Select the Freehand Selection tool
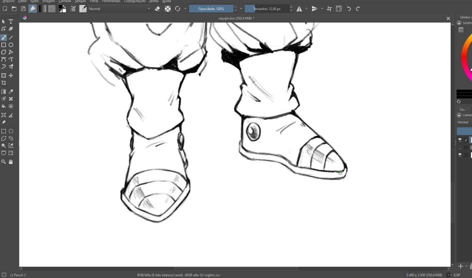 pos(11,138)
